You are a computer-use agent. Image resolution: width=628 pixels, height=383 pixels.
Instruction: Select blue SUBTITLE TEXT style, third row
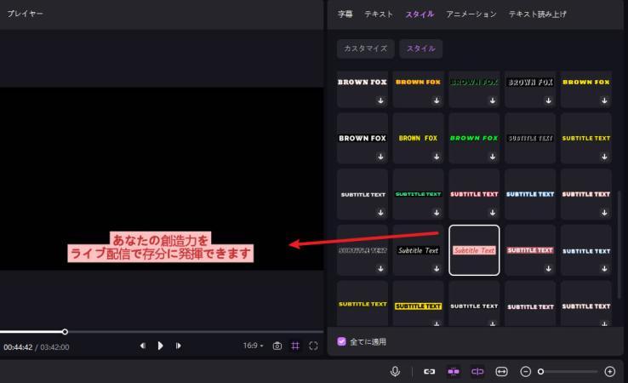[530, 194]
